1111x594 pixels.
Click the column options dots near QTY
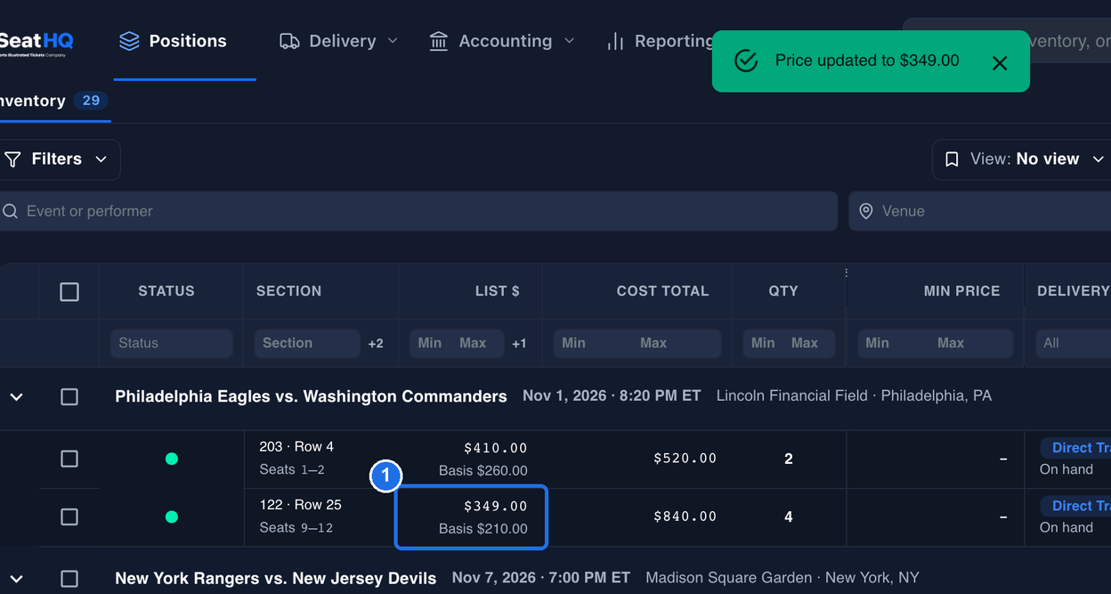846,273
